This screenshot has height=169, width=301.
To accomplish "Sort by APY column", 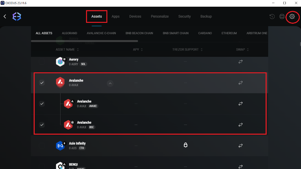I will coord(138,50).
